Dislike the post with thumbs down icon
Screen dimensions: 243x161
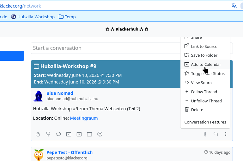(48, 134)
